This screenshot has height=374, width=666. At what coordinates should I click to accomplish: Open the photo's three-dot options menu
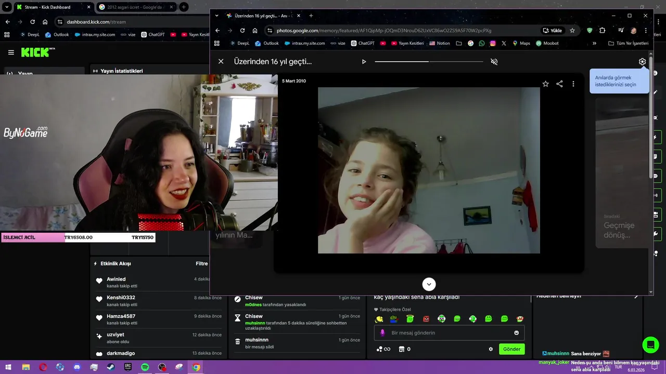pos(573,84)
